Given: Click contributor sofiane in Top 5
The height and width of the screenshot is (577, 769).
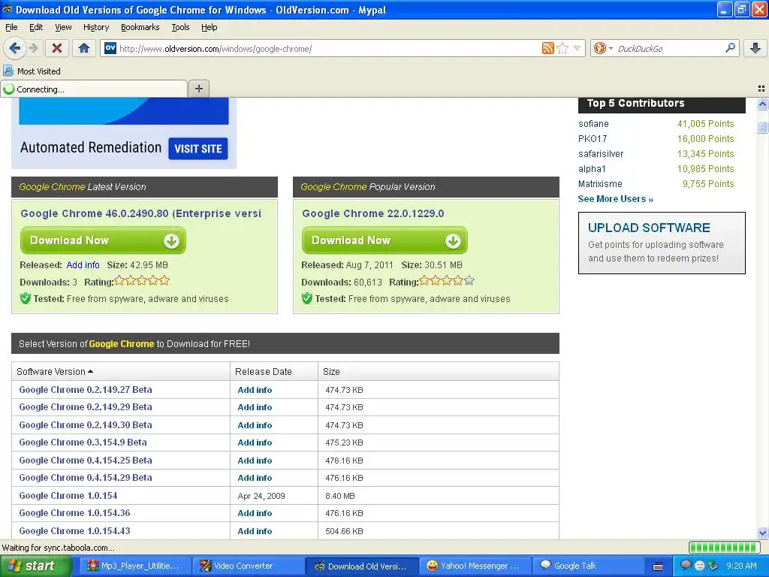Looking at the screenshot, I should (593, 124).
